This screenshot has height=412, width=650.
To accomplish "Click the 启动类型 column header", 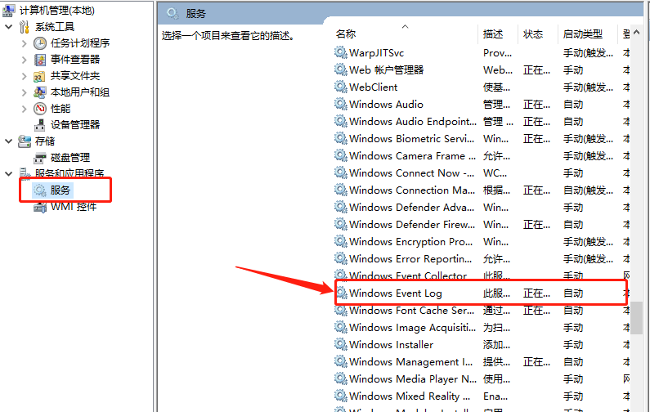I will pos(582,34).
